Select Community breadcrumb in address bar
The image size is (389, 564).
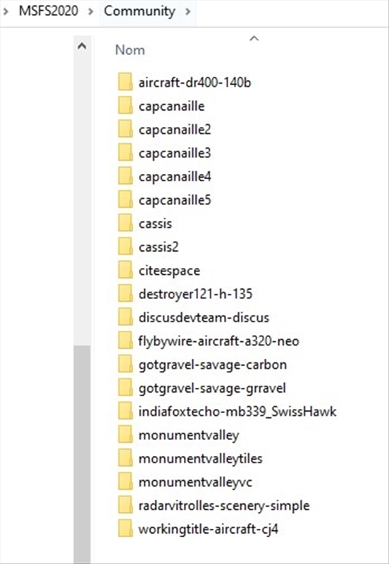point(140,11)
